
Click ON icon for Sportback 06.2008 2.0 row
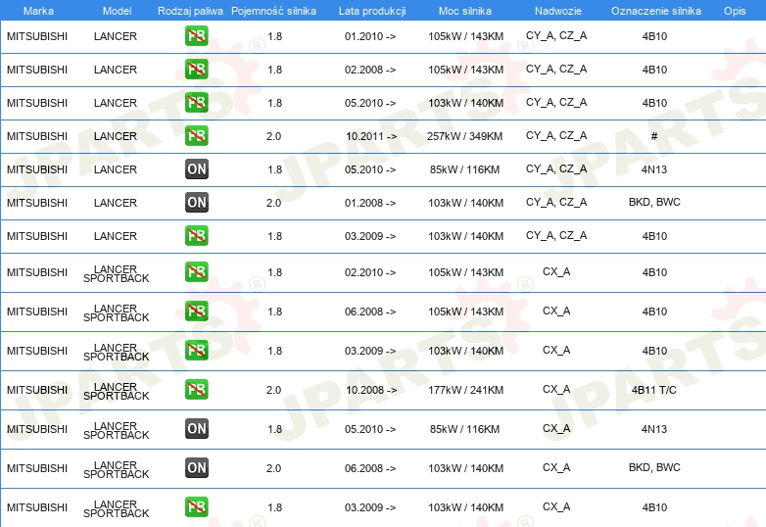pyautogui.click(x=196, y=468)
